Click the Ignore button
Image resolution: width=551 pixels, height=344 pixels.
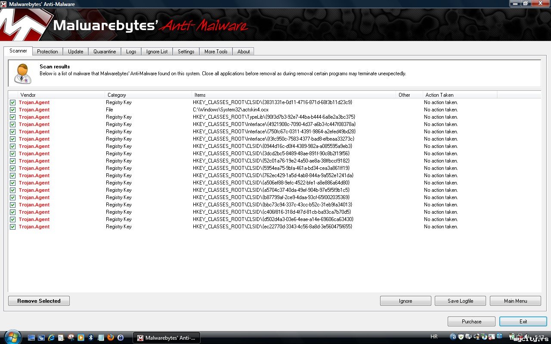pyautogui.click(x=406, y=301)
